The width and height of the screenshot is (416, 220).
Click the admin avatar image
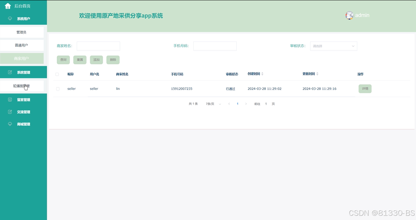(349, 15)
